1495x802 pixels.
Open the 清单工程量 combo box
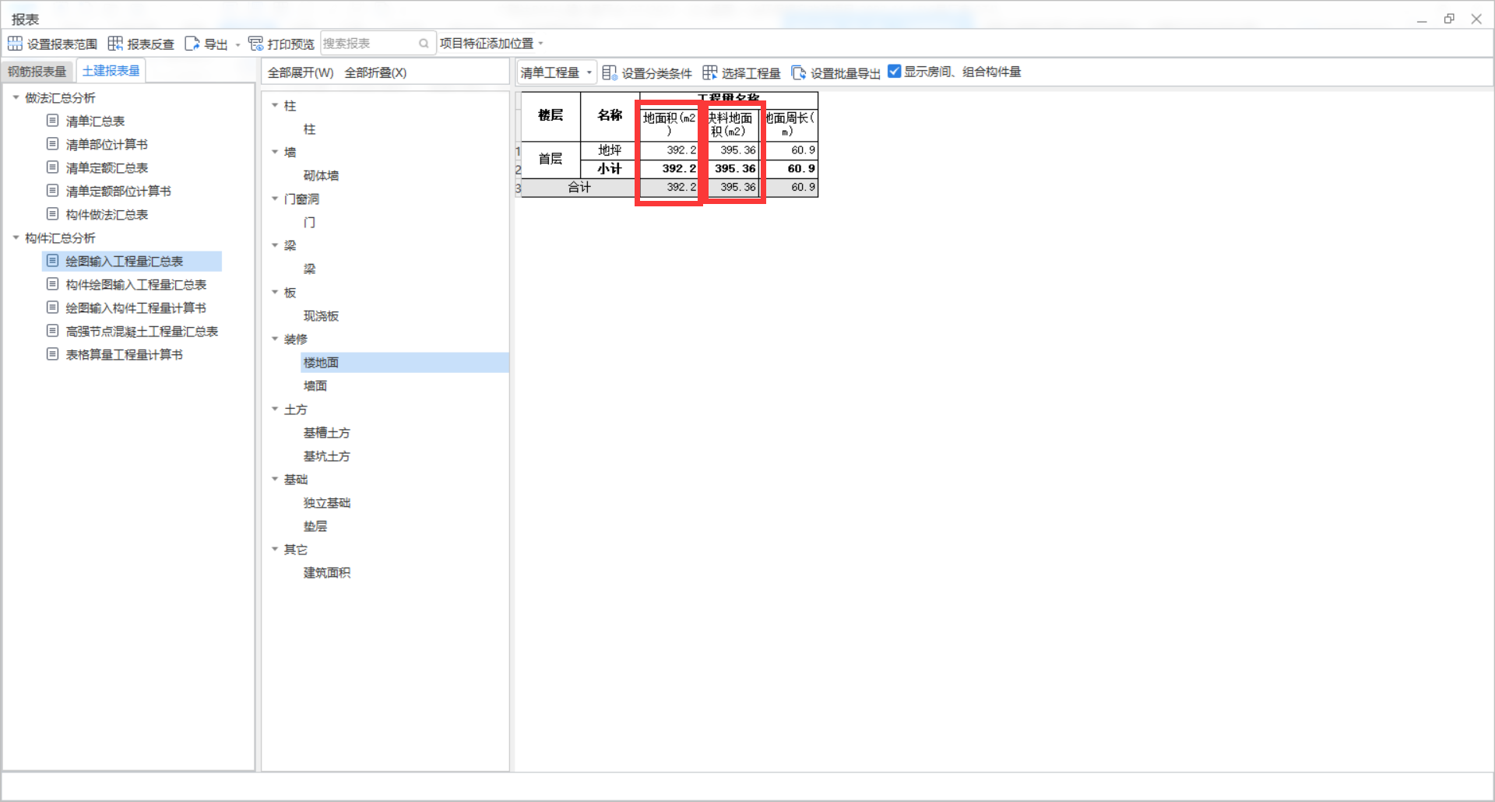[x=557, y=72]
